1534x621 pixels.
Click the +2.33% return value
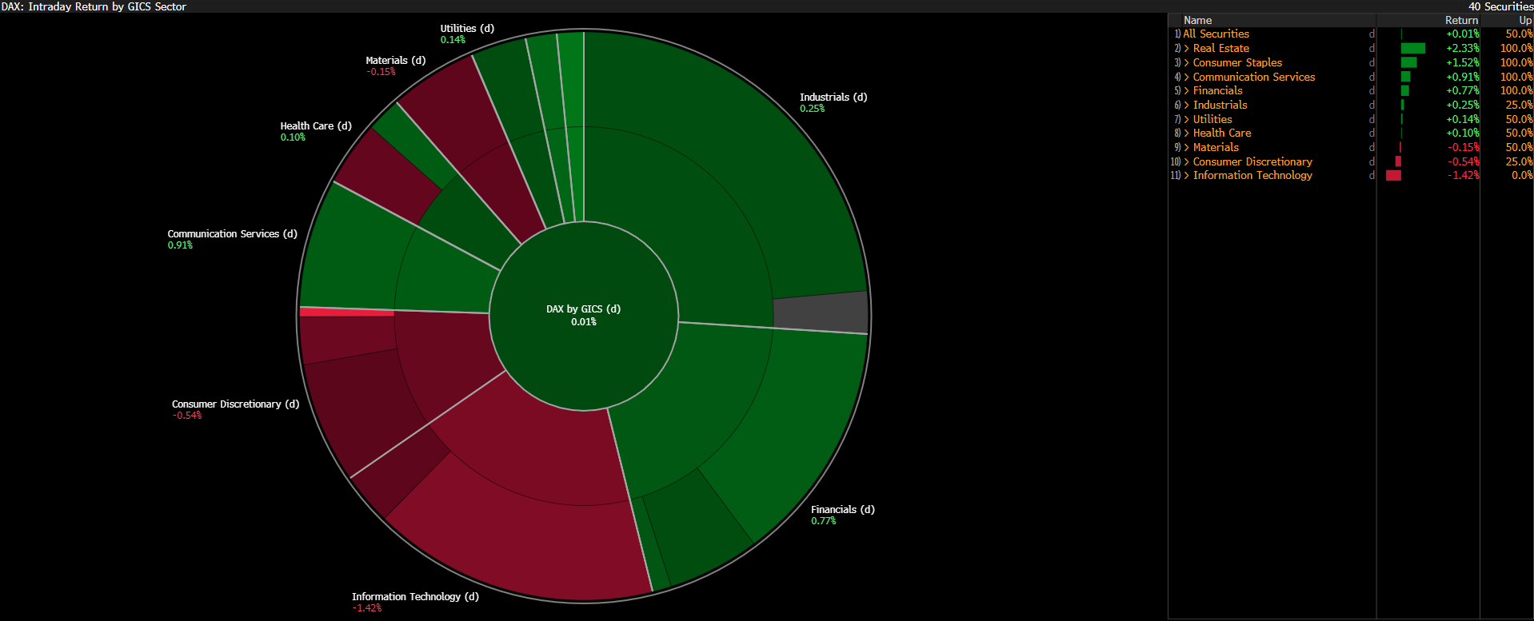(1463, 49)
